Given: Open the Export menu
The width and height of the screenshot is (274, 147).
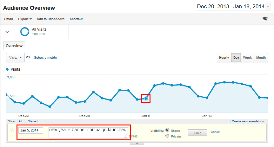Looking at the screenshot, I should (25, 19).
